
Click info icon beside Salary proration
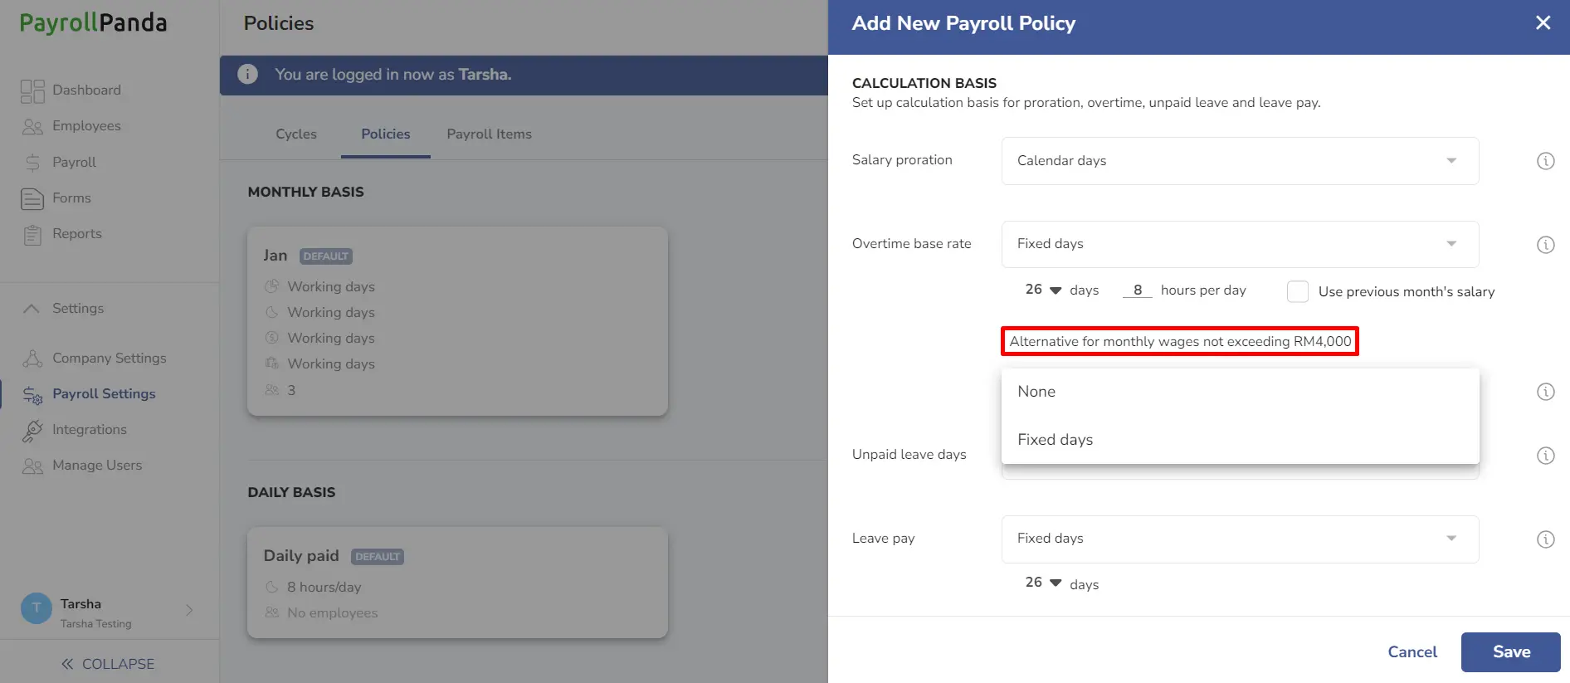(1545, 161)
